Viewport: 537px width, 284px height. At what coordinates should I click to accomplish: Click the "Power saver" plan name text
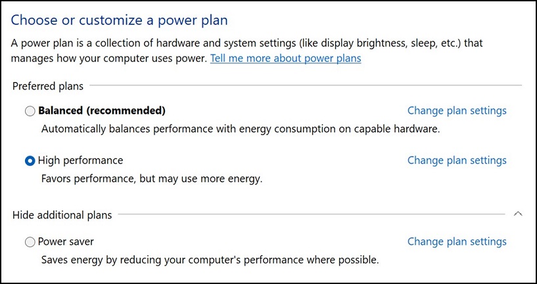tap(66, 242)
